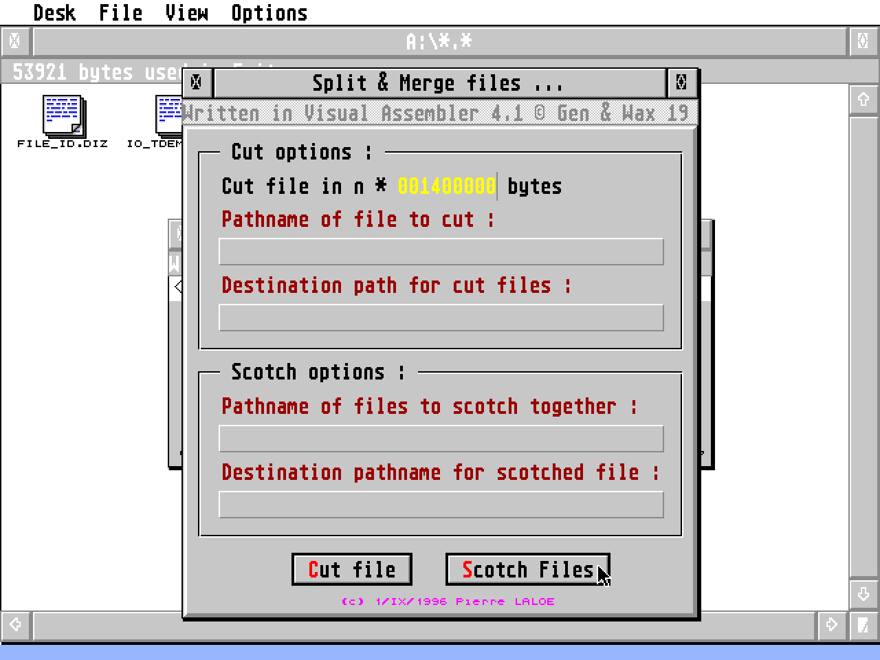Image resolution: width=880 pixels, height=660 pixels.
Task: Click the vertical scrollbar track of the directory window
Action: (x=863, y=344)
